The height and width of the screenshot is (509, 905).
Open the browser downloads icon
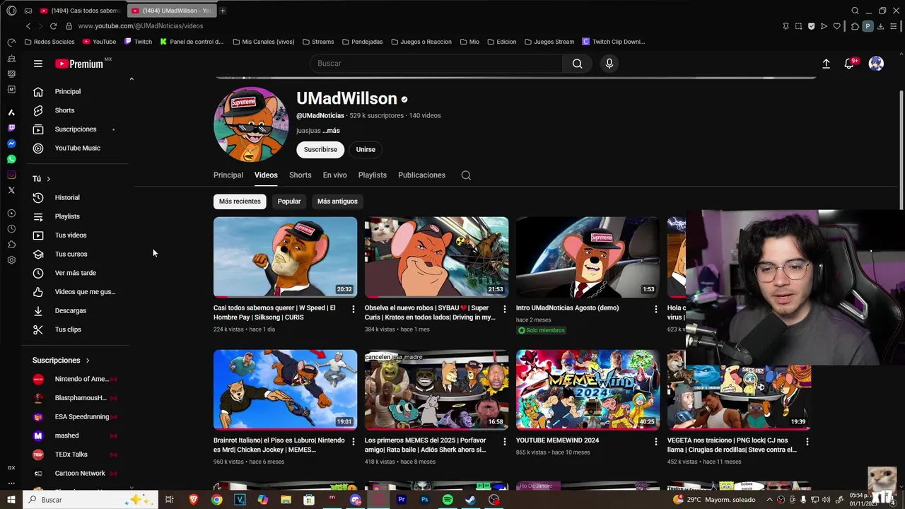click(880, 26)
